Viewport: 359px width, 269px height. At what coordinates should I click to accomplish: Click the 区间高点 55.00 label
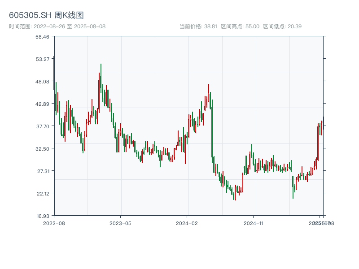point(240,26)
